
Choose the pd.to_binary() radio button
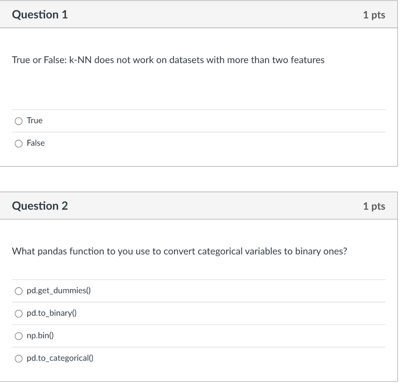[18, 314]
